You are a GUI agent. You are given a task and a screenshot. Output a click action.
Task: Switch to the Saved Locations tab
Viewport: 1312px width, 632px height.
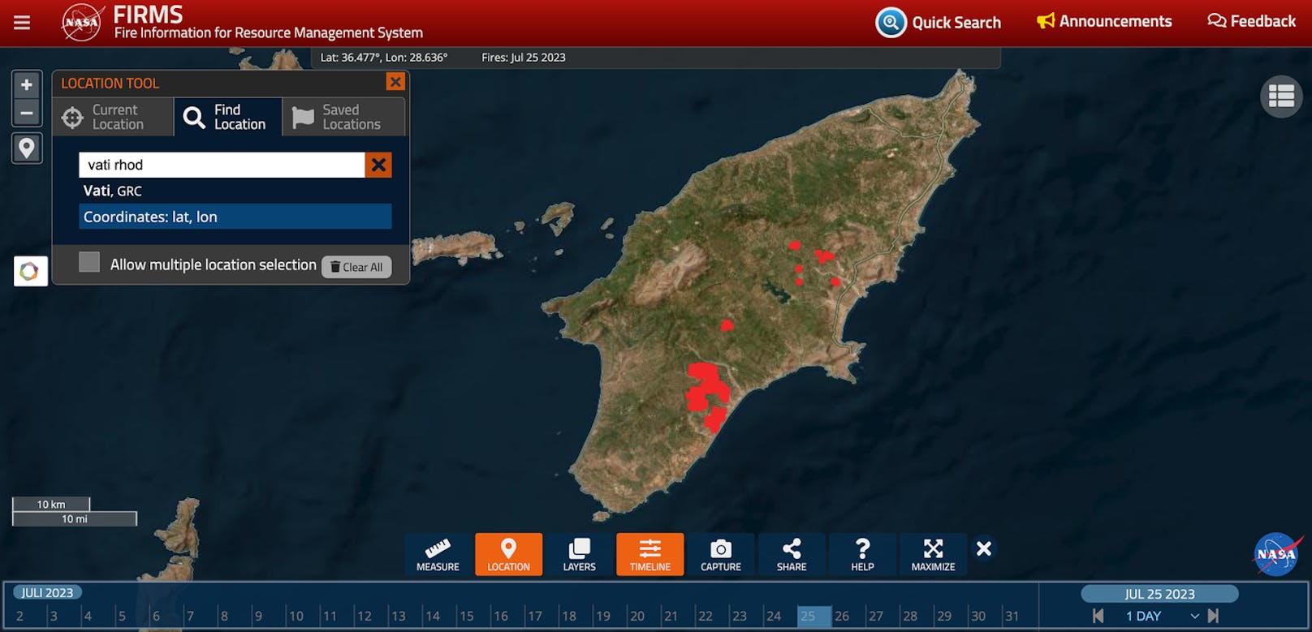coord(343,117)
